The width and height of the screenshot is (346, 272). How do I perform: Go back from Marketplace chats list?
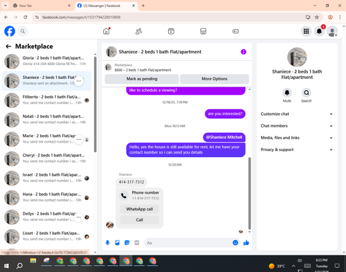tap(8, 46)
